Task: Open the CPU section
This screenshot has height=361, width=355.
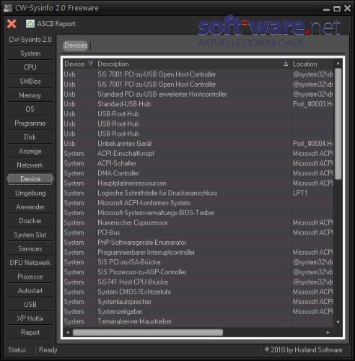Action: pyautogui.click(x=30, y=67)
